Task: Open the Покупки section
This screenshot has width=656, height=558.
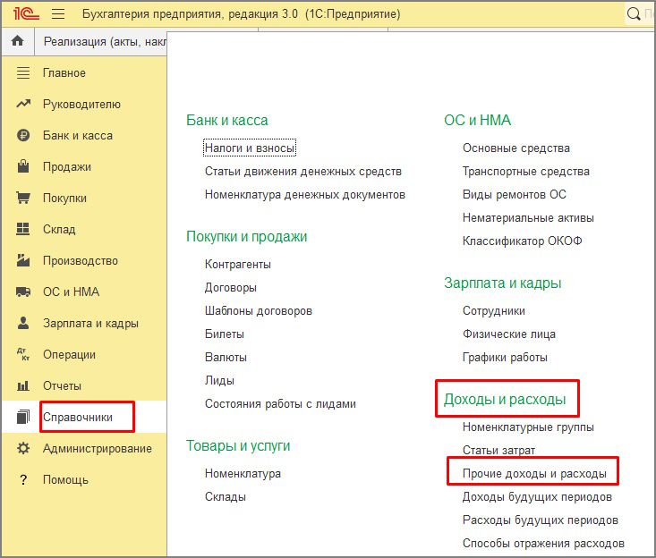Action: (64, 198)
